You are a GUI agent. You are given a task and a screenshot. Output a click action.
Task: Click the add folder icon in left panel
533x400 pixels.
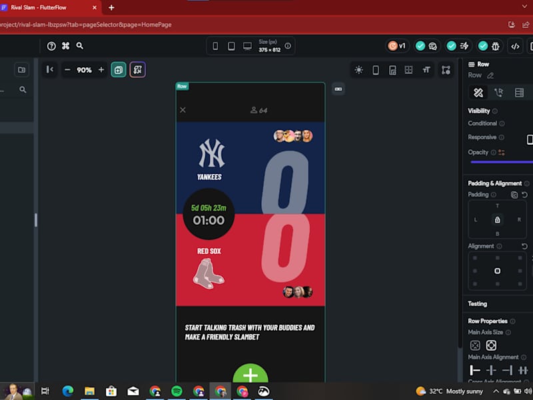[x=22, y=70]
